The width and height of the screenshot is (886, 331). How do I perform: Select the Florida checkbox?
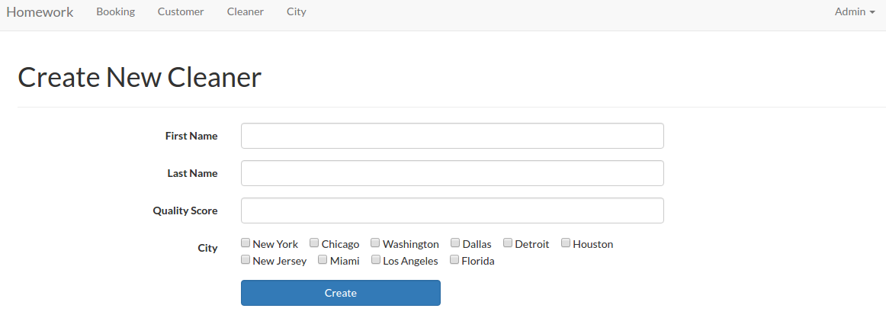pos(454,260)
